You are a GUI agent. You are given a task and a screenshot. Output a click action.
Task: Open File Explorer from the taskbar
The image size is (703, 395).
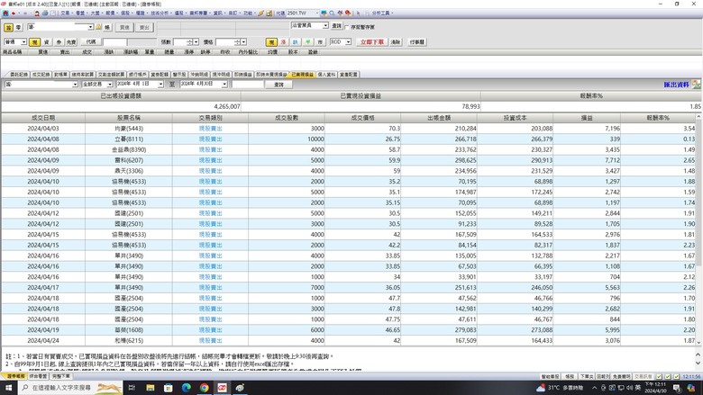(151, 388)
